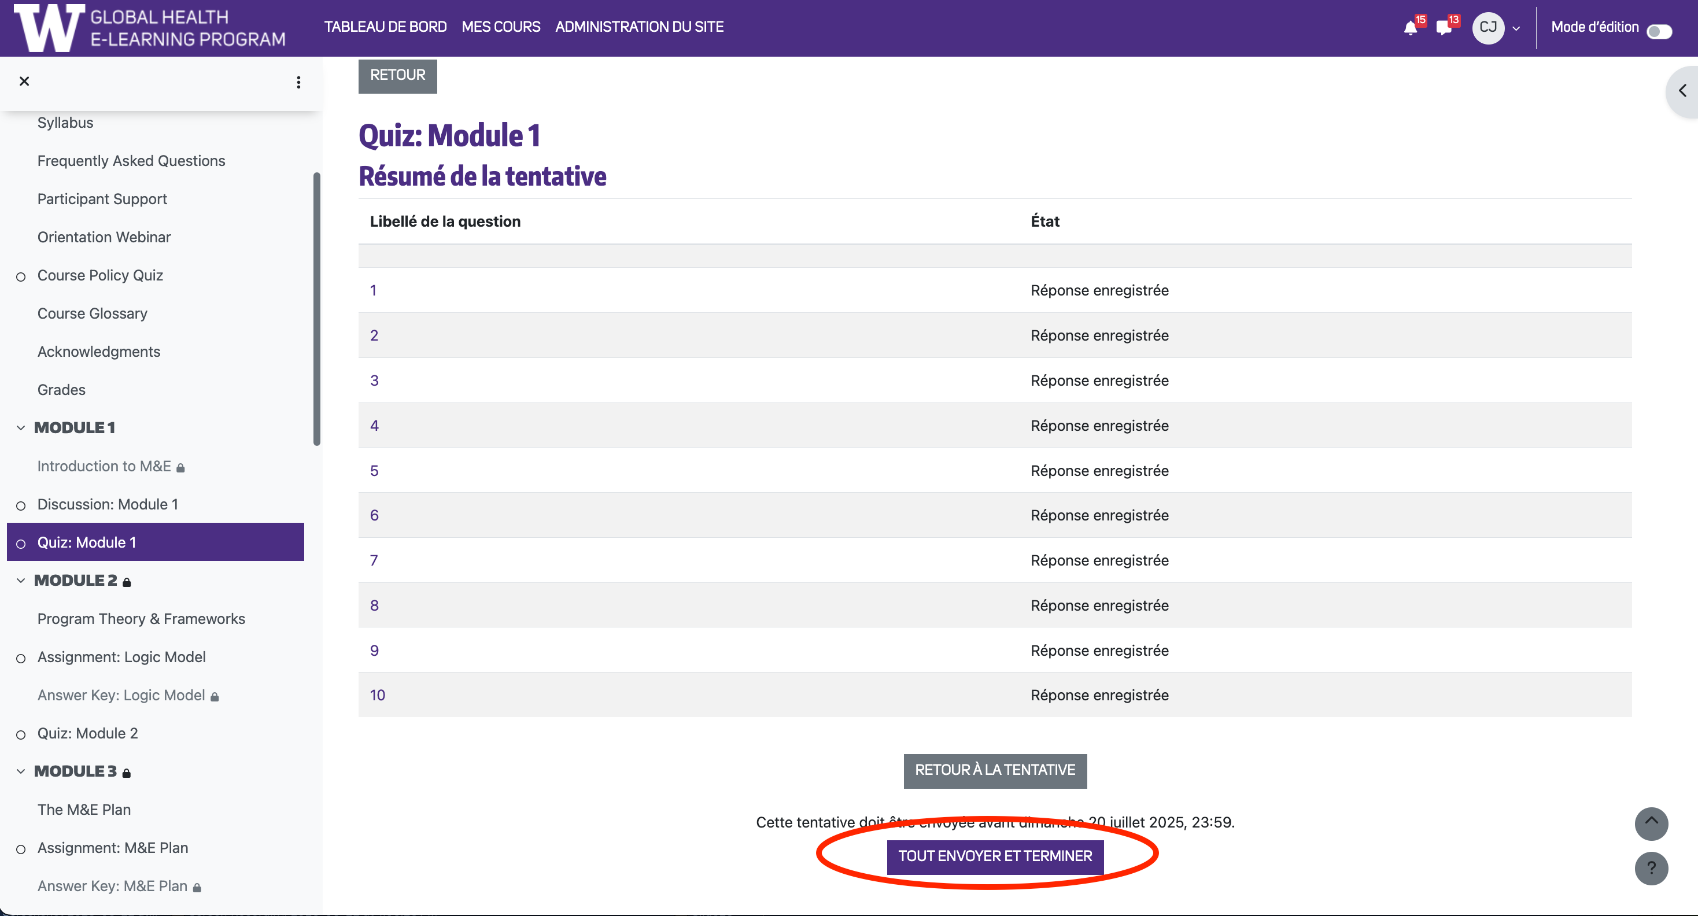
Task: Click completion circle beside Course Policy Quiz
Action: point(21,277)
